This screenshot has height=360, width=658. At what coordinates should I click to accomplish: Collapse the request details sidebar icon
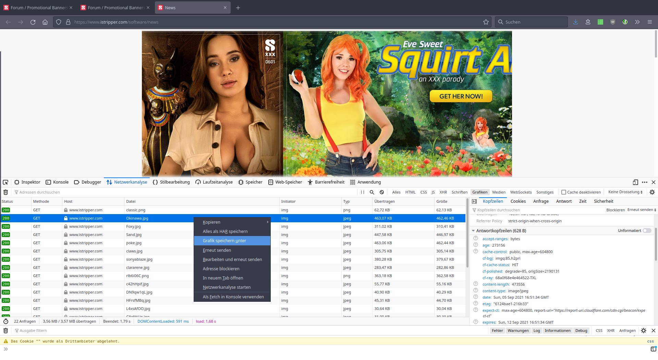(x=474, y=201)
